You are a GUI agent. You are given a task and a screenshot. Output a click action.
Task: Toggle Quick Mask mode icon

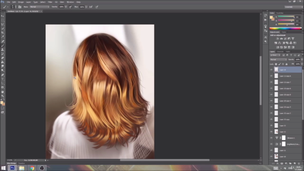pos(2,108)
